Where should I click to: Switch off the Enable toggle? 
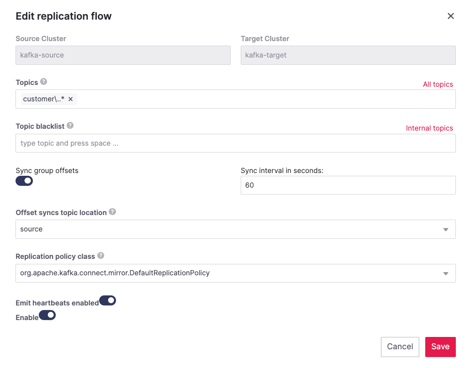pos(47,315)
